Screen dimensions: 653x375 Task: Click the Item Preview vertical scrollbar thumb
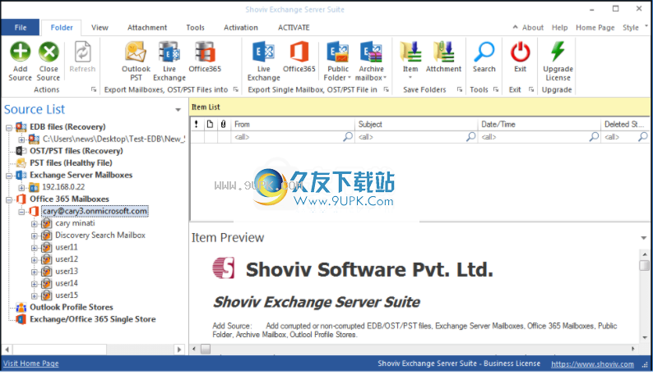(x=644, y=265)
